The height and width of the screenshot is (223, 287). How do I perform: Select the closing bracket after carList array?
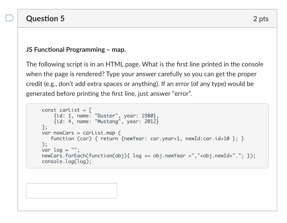[x=44, y=127]
